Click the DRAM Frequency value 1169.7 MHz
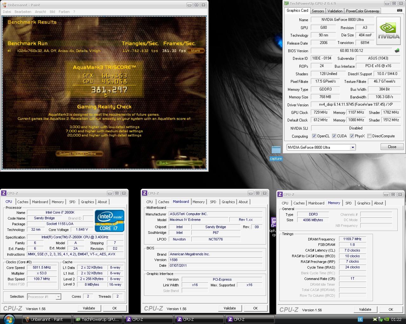 (352, 239)
